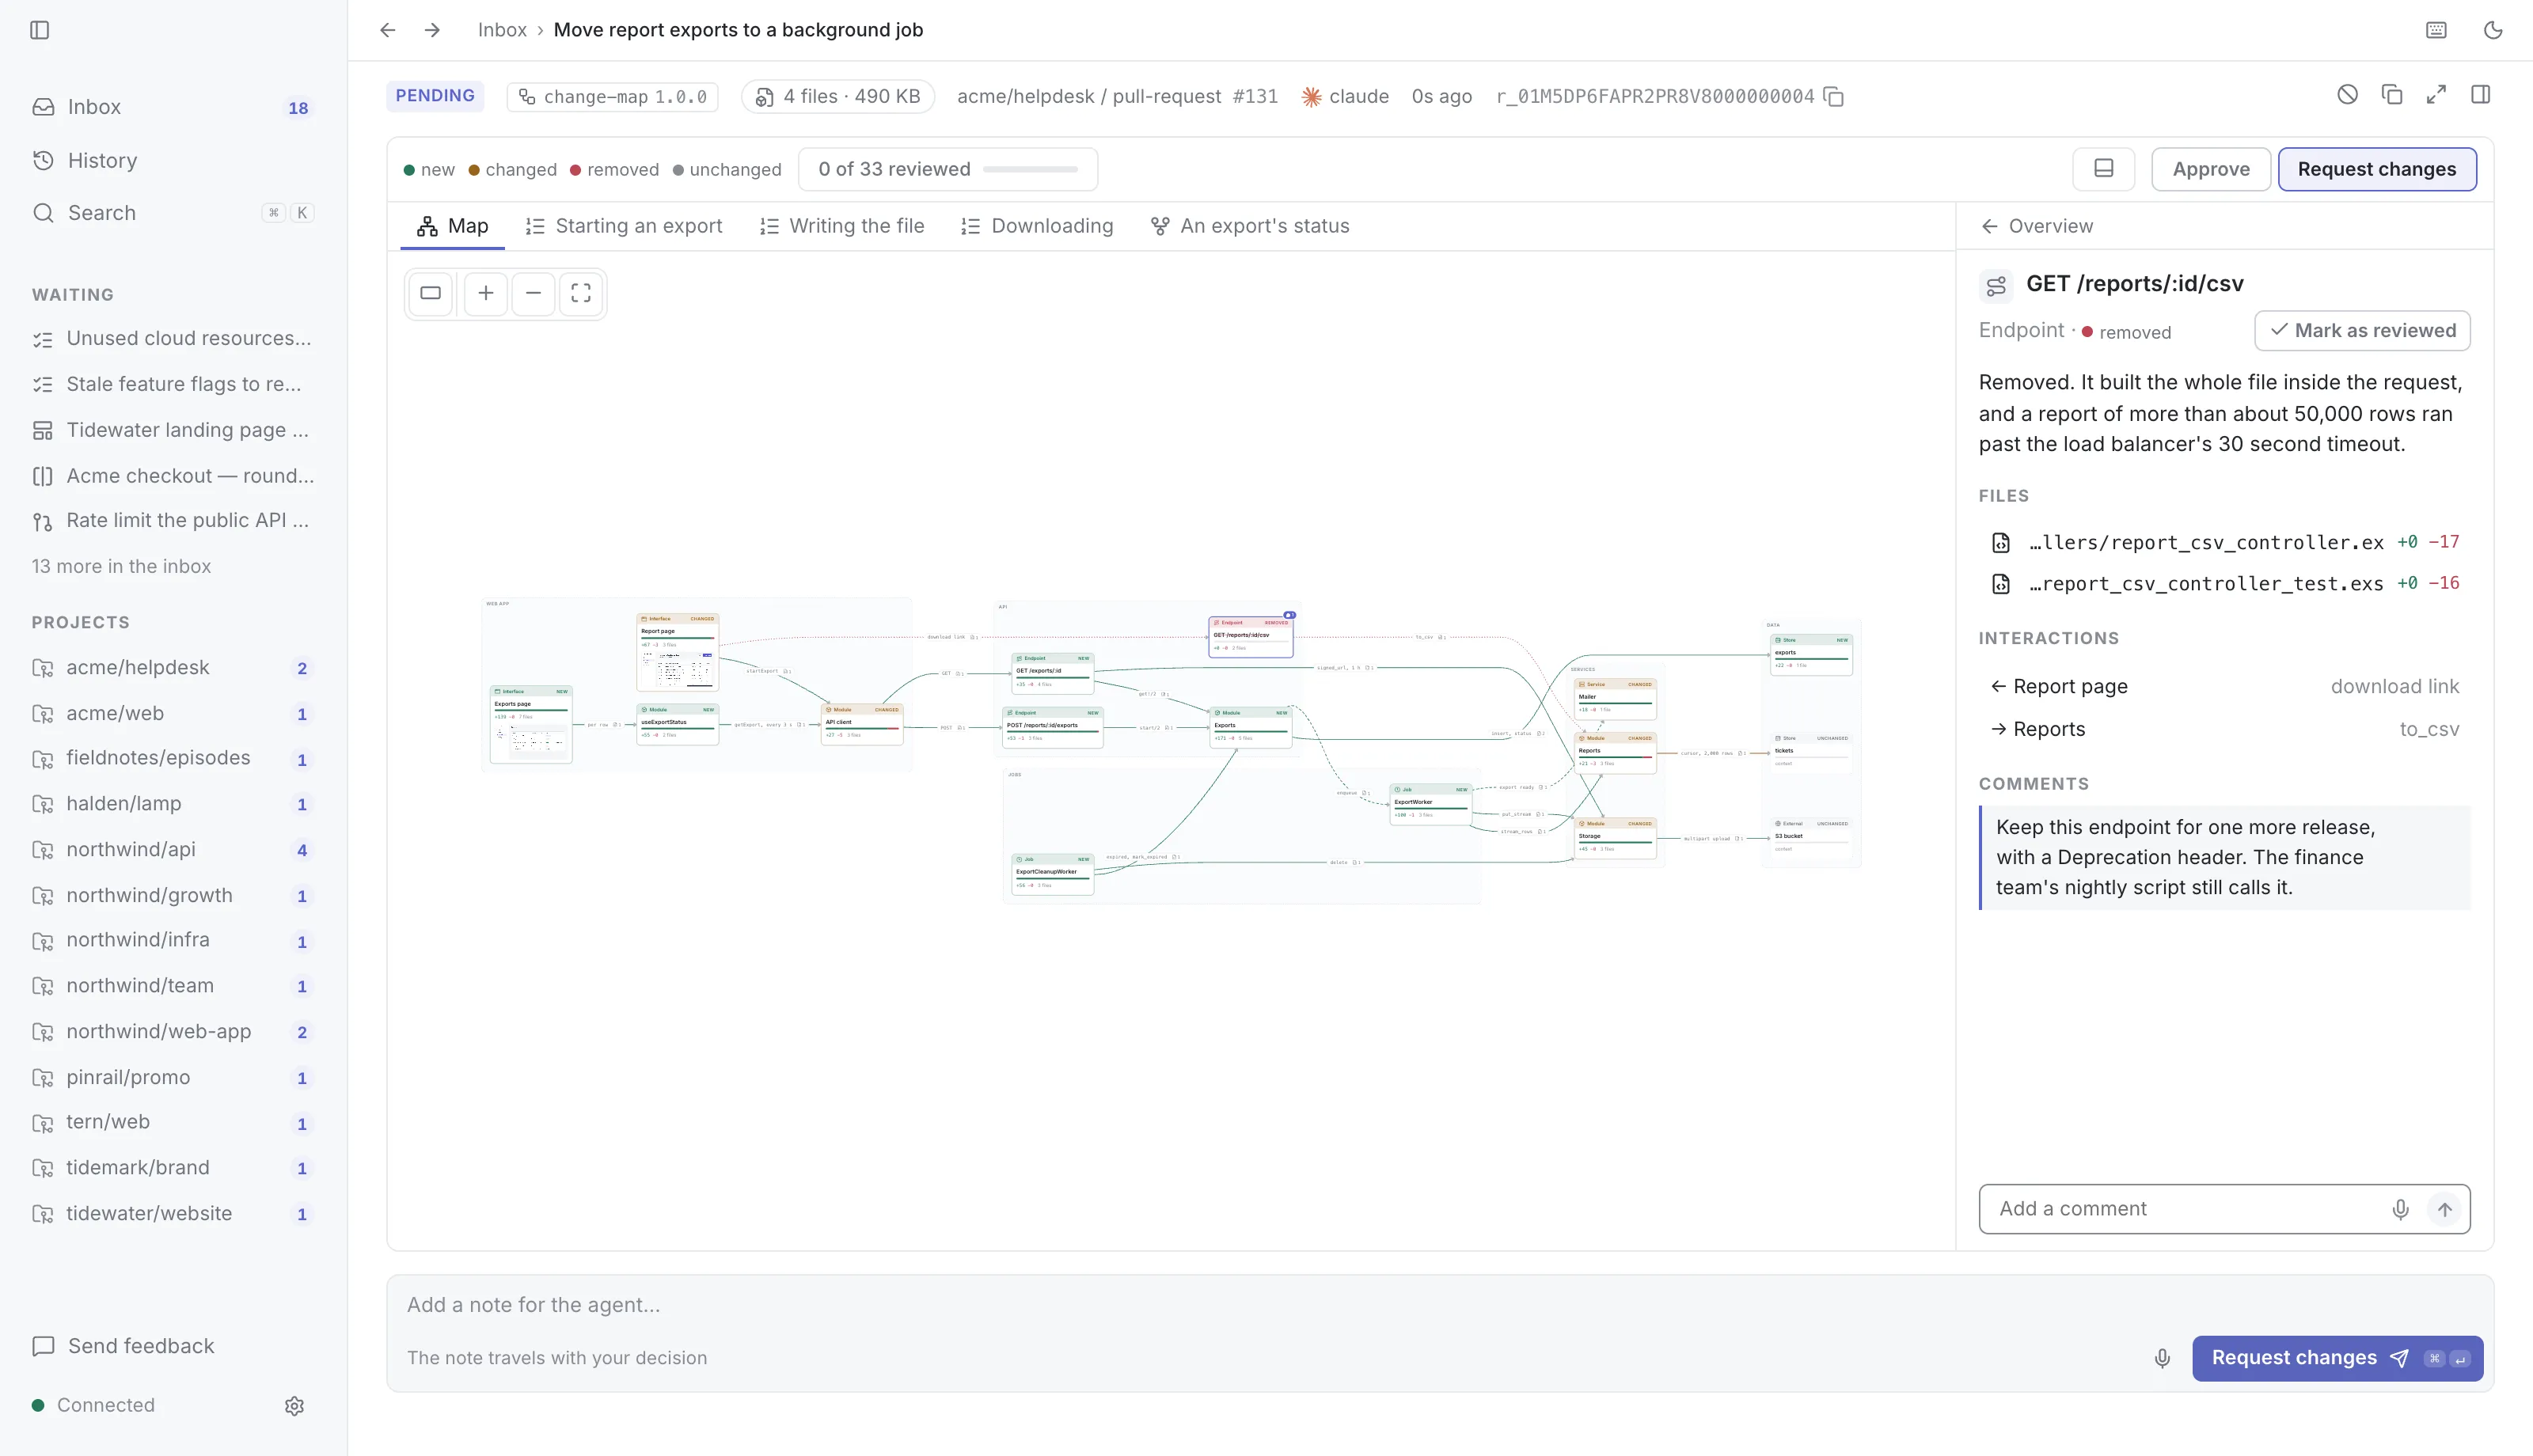Click the microphone in Add a comment
Screen dimensions: 2533x1456
pyautogui.click(x=2400, y=1209)
